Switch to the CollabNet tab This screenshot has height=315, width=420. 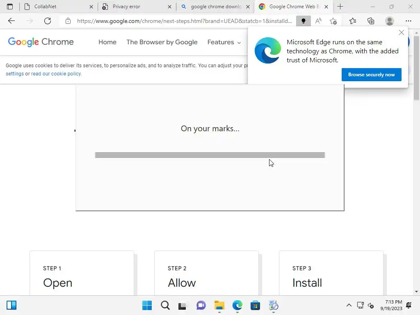[59, 7]
